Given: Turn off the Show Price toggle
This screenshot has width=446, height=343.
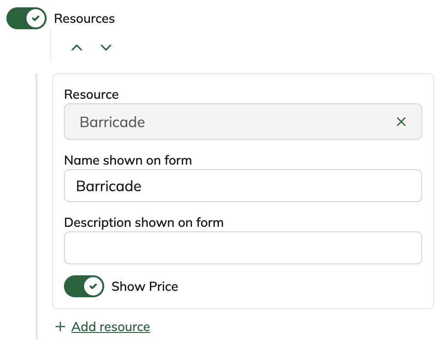Looking at the screenshot, I should (84, 286).
